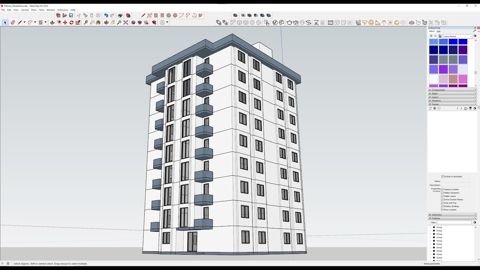
Task: Click the Print icon
Action: coord(120,15)
